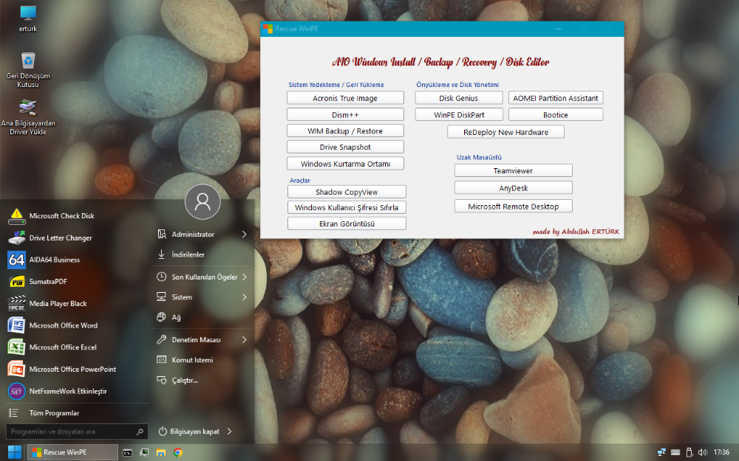739x461 pixels.
Task: Open the erturk desktop computer icon
Action: [x=28, y=18]
